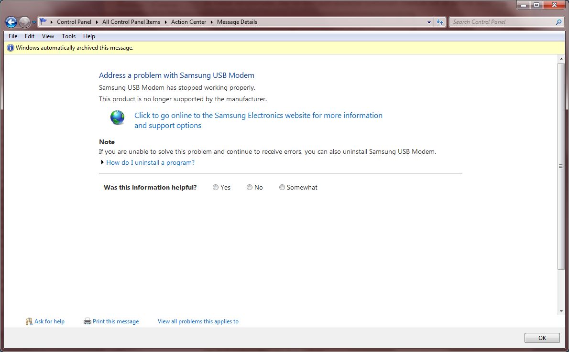Image resolution: width=569 pixels, height=352 pixels.
Task: Choose Somewhat radio button
Action: (x=282, y=187)
